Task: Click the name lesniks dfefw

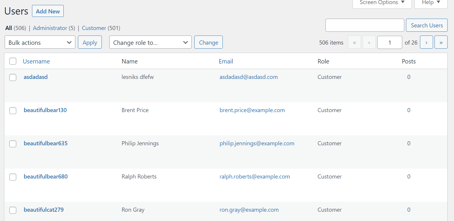Action: pos(138,77)
